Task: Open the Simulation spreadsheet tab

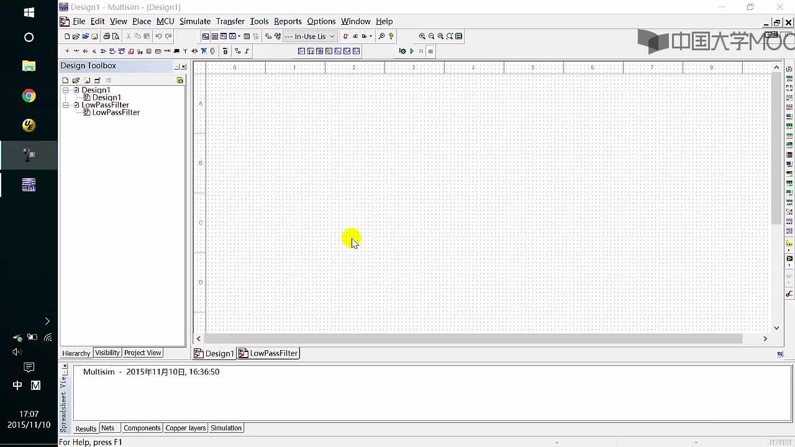Action: pos(226,428)
